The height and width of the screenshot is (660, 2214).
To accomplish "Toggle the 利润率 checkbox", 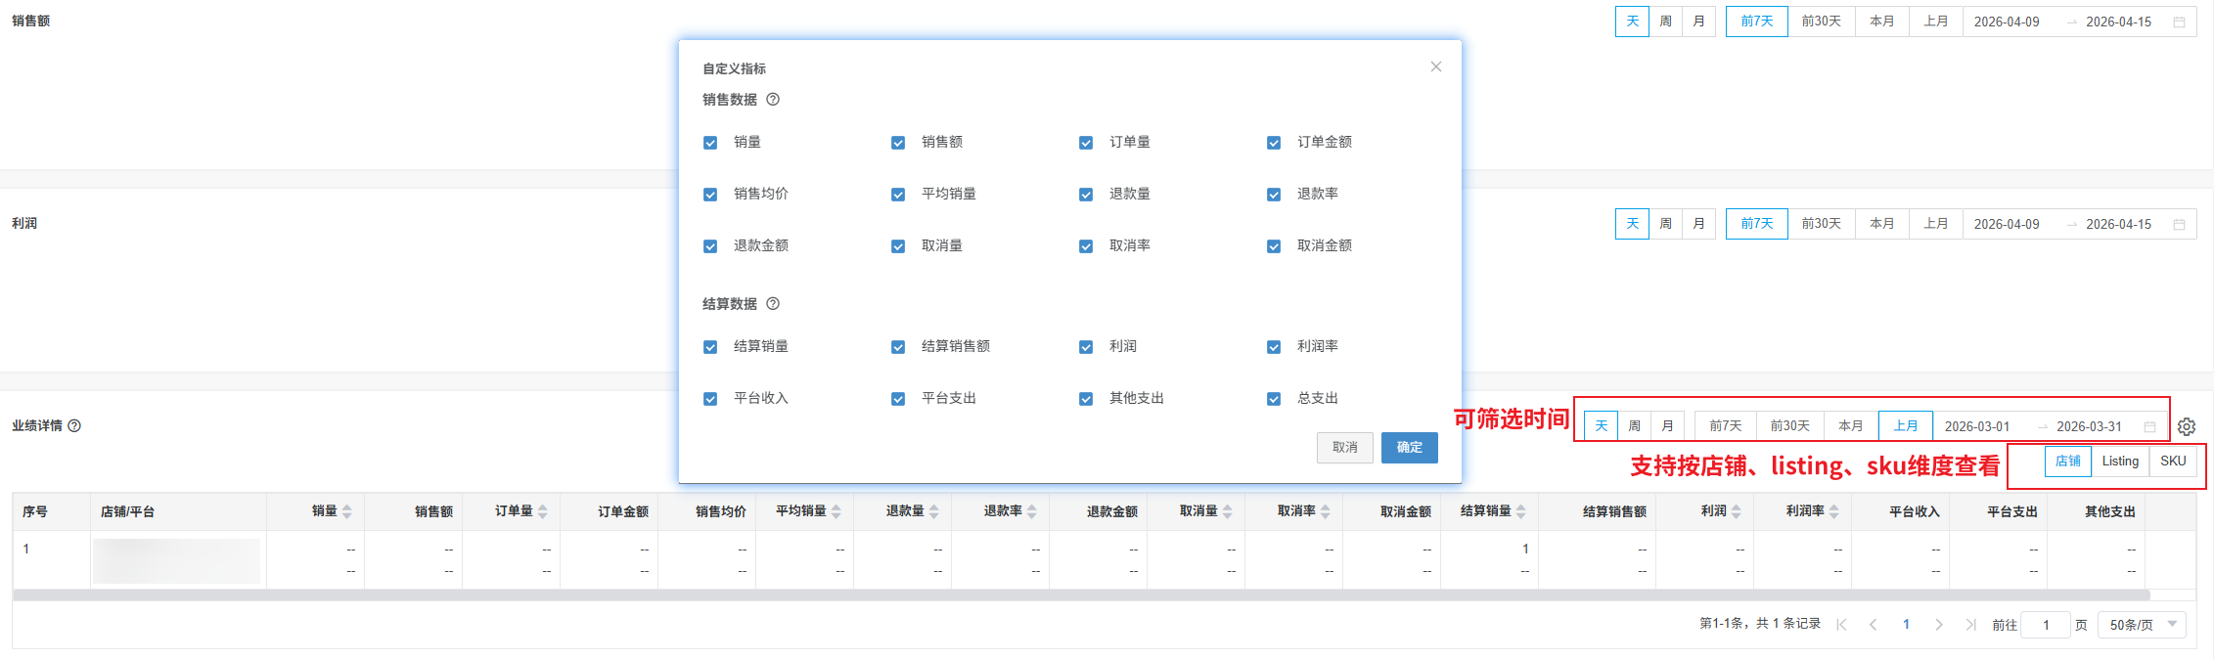I will click(1274, 347).
